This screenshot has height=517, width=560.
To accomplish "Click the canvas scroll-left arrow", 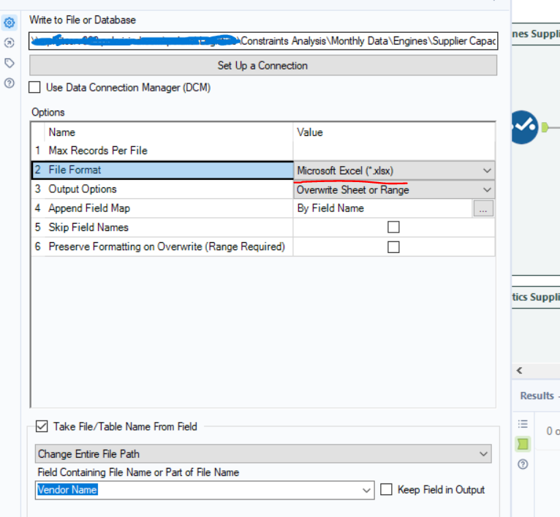I will tap(520, 371).
